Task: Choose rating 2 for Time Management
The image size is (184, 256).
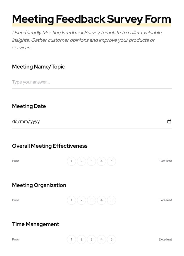Action: 81,239
